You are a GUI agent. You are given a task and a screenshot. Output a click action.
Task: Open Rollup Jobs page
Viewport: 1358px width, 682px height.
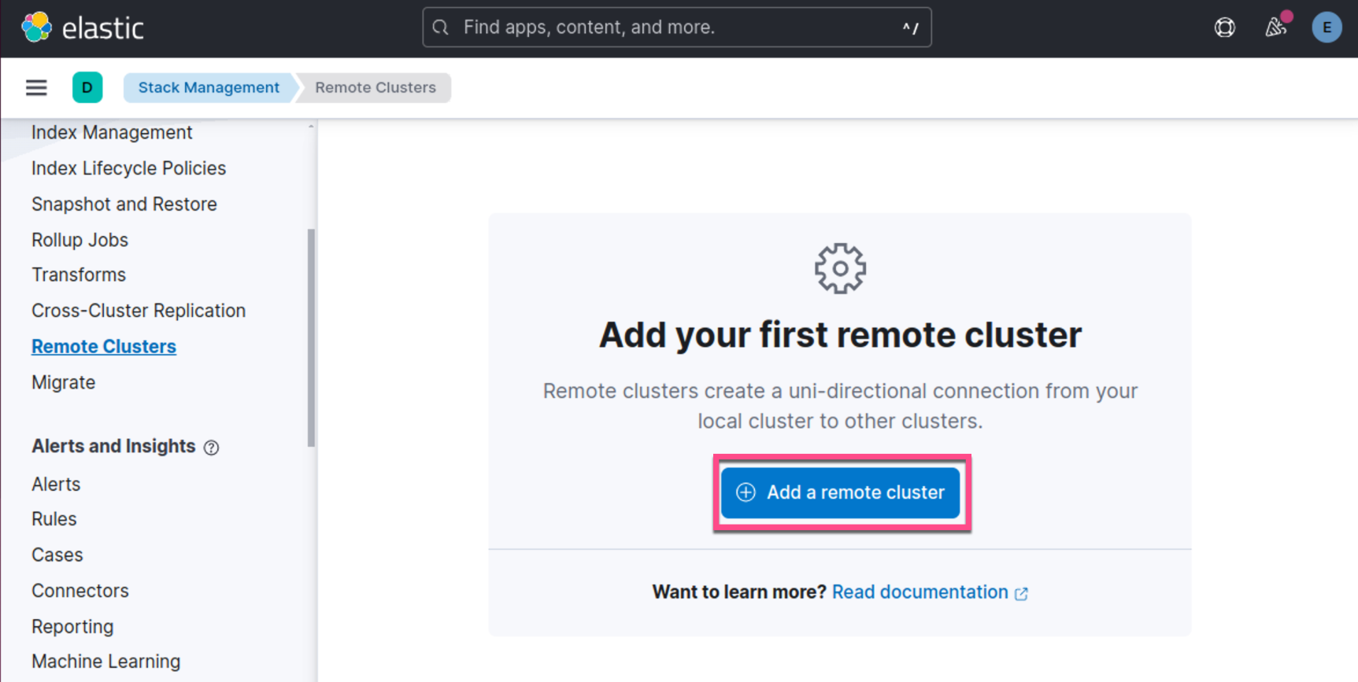80,240
